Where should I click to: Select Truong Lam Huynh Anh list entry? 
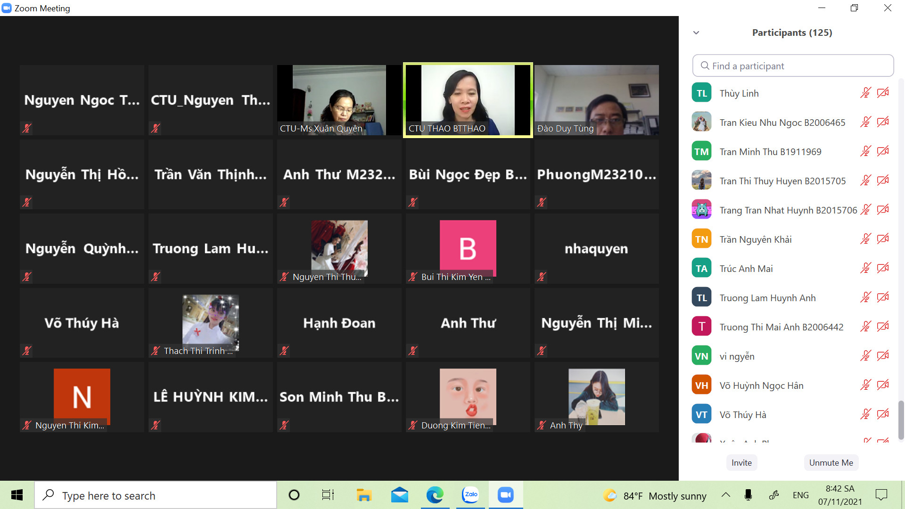pyautogui.click(x=767, y=298)
